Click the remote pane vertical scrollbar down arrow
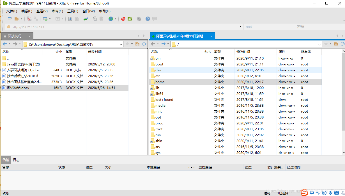This screenshot has width=345, height=196. tap(343, 152)
